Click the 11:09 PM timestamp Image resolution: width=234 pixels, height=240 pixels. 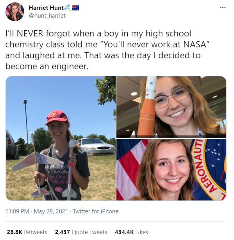coord(17,211)
